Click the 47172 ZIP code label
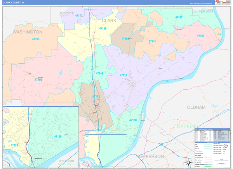 pos(96,96)
